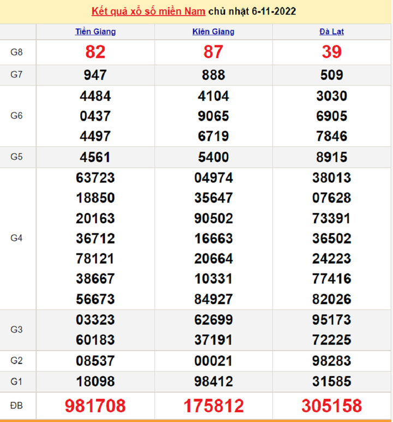Click the G1 row label
393x422 pixels.
click(17, 381)
